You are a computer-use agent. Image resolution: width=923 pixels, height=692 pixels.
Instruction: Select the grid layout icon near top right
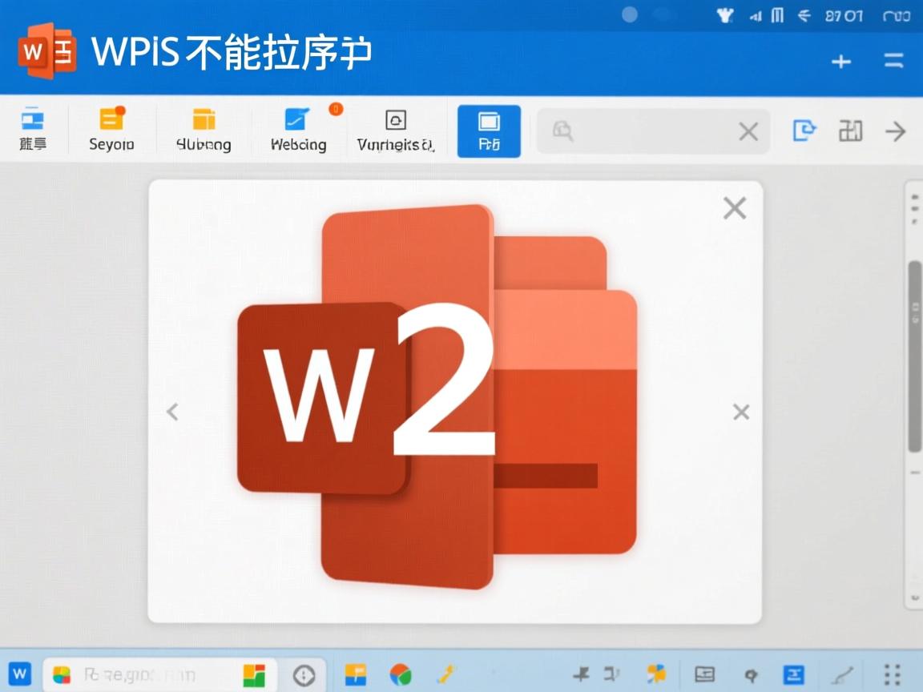click(850, 131)
